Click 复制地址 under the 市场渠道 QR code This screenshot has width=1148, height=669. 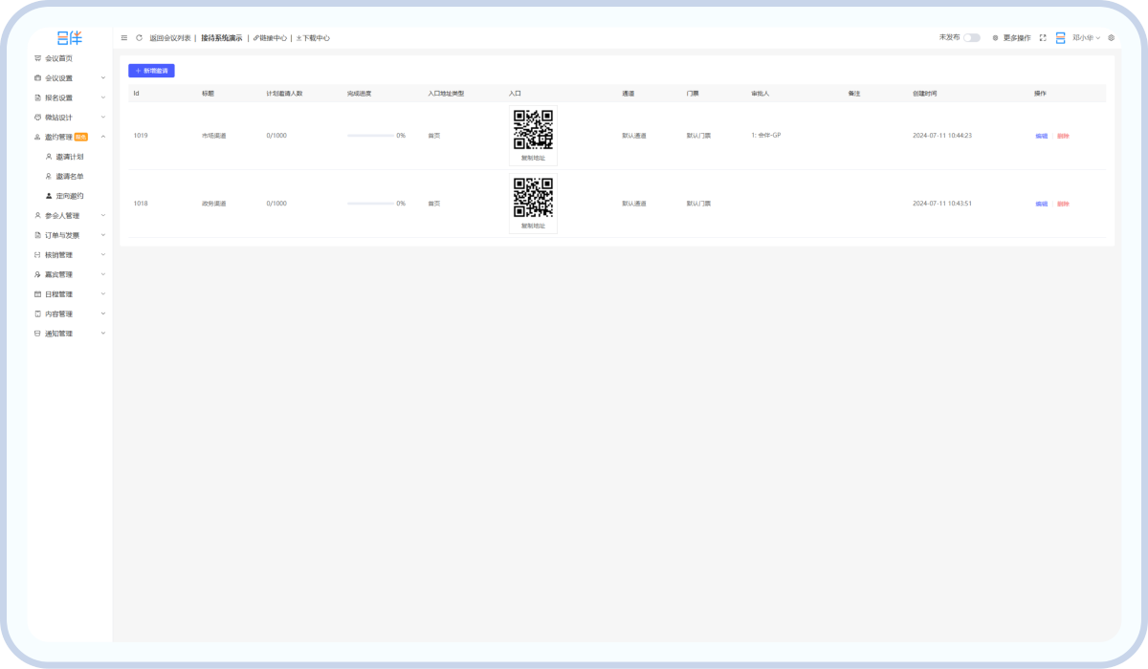(533, 159)
